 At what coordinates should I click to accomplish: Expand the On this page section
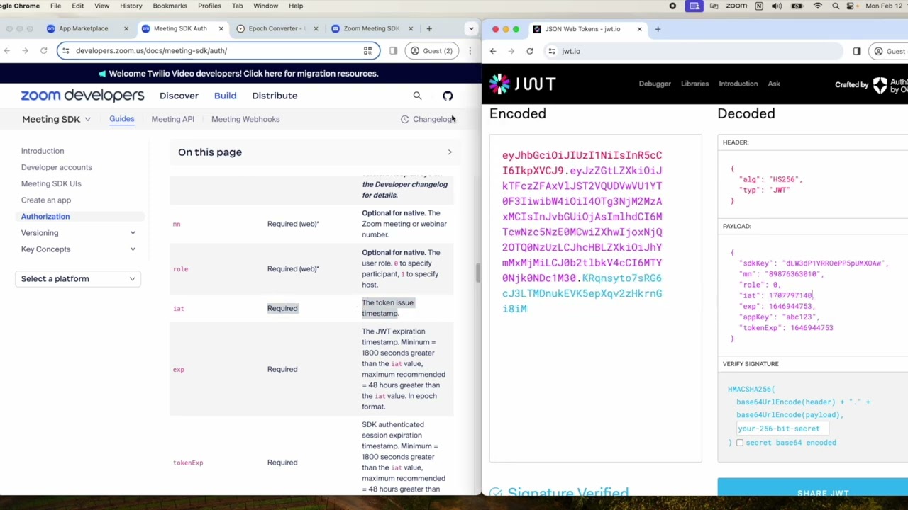(x=315, y=152)
